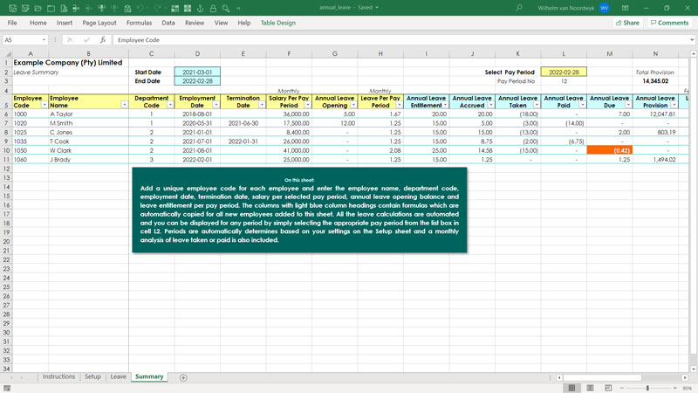The height and width of the screenshot is (393, 698).
Task: Click the 95% zoom level
Action: pyautogui.click(x=687, y=388)
